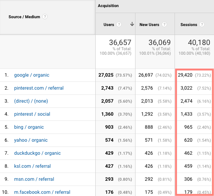Sort by the New Users column header
This screenshot has width=214, height=196.
pos(149,25)
